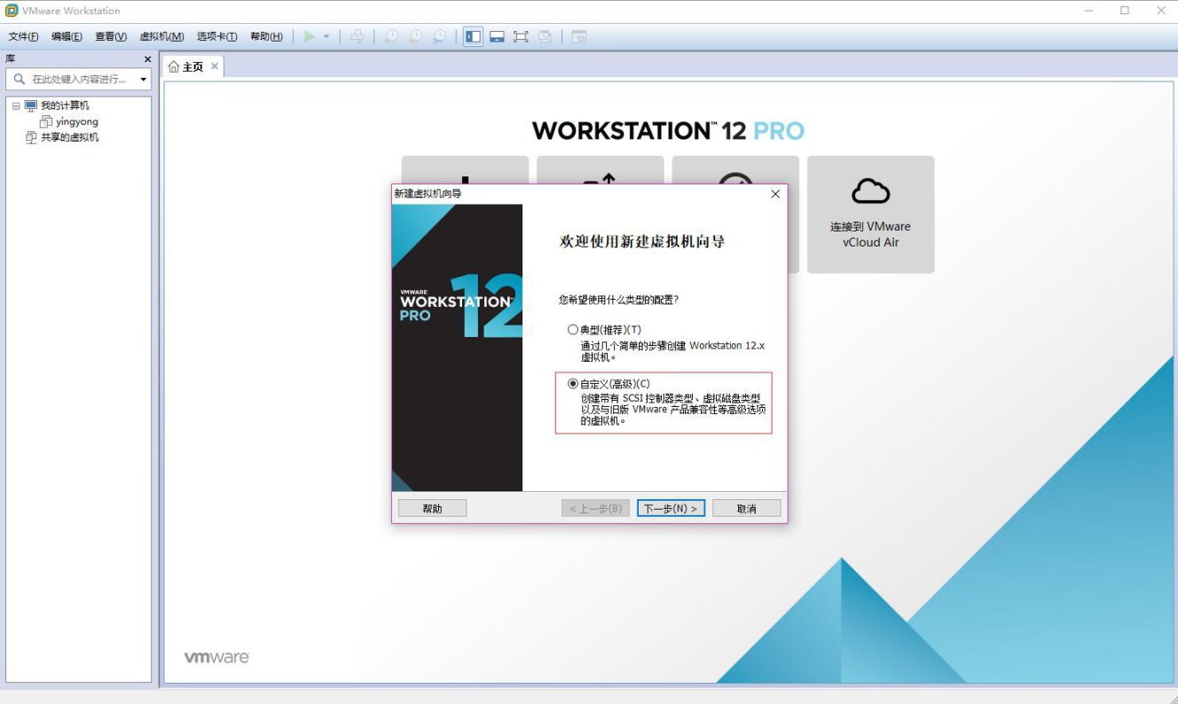Click the magnifier icon in library search
Screen dimensions: 1178x704
pyautogui.click(x=20, y=79)
